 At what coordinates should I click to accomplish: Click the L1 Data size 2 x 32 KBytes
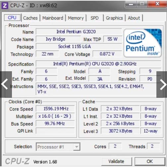(x=120, y=109)
